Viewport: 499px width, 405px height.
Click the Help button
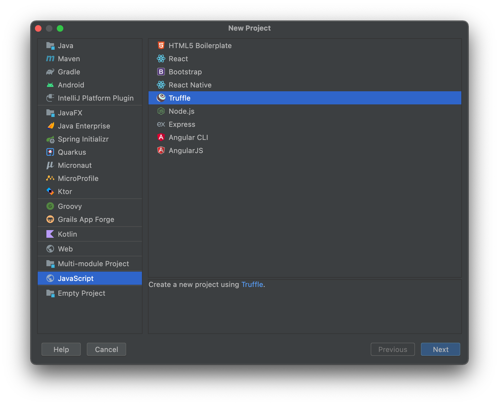click(61, 349)
